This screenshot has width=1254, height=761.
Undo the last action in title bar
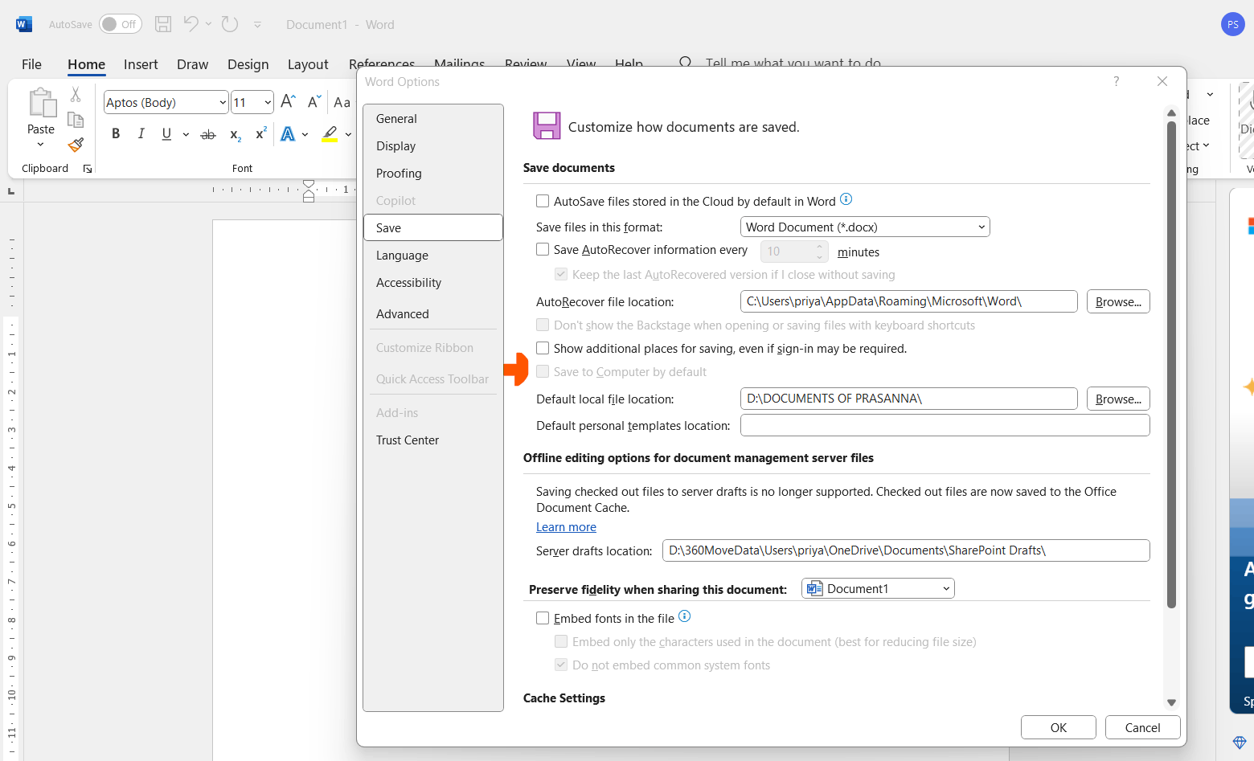coord(191,24)
